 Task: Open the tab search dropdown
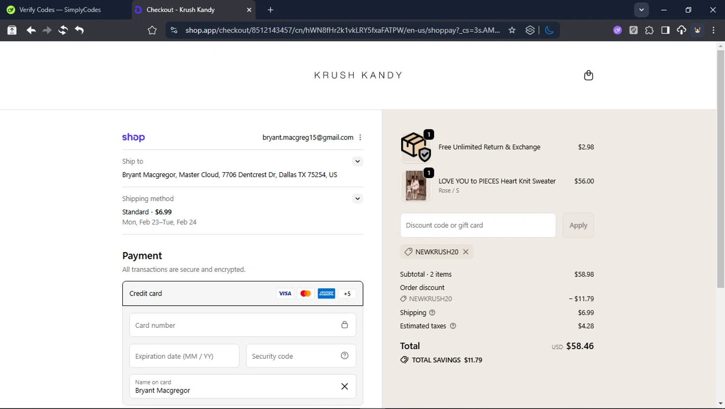click(641, 10)
